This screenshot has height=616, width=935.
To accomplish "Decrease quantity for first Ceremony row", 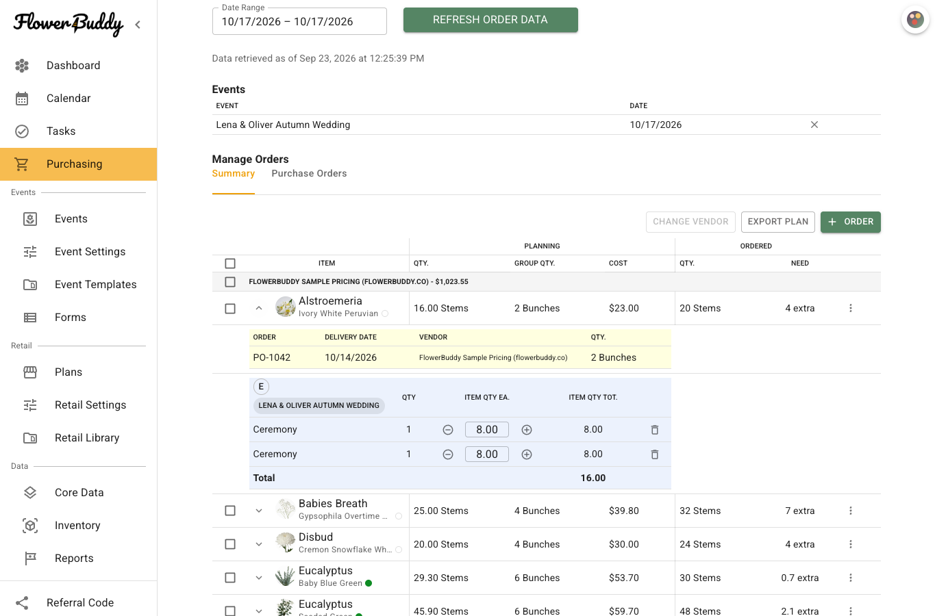I will 448,430.
